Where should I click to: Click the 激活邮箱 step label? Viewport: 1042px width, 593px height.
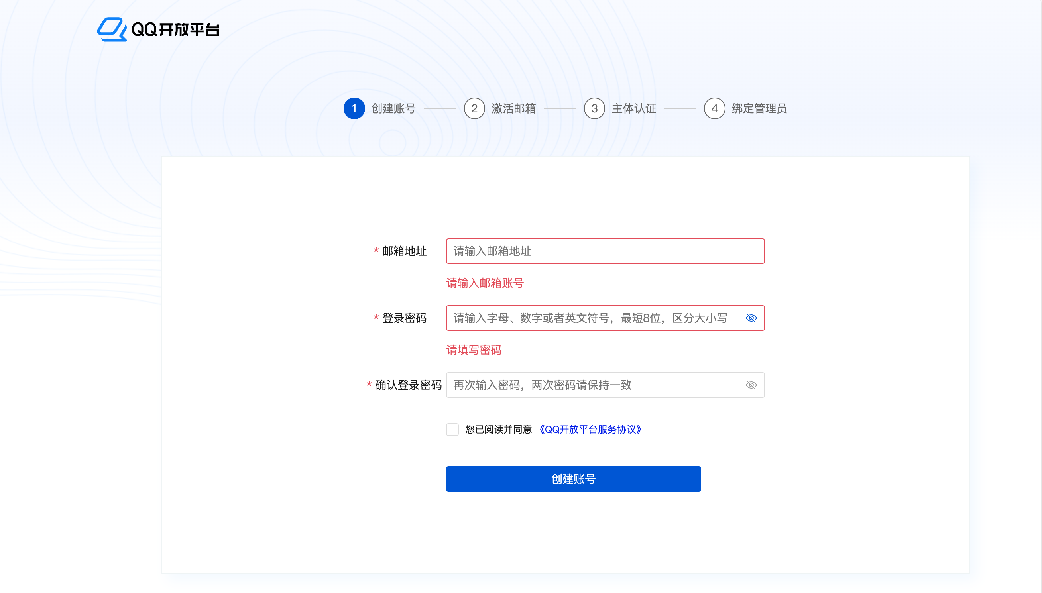[x=513, y=108]
